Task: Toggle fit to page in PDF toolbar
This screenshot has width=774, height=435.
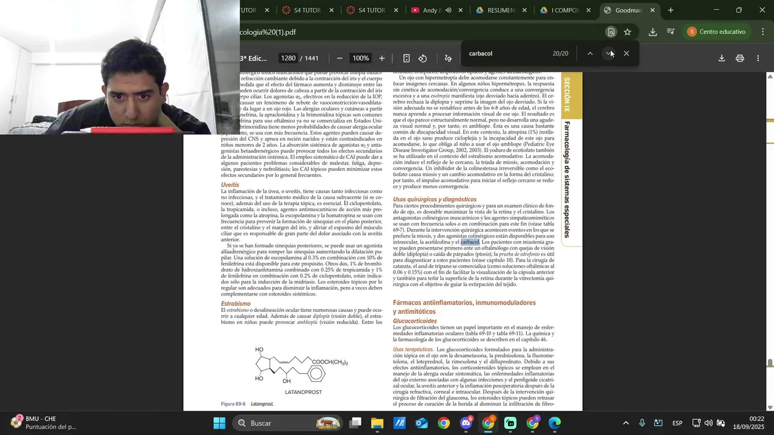Action: tap(406, 59)
